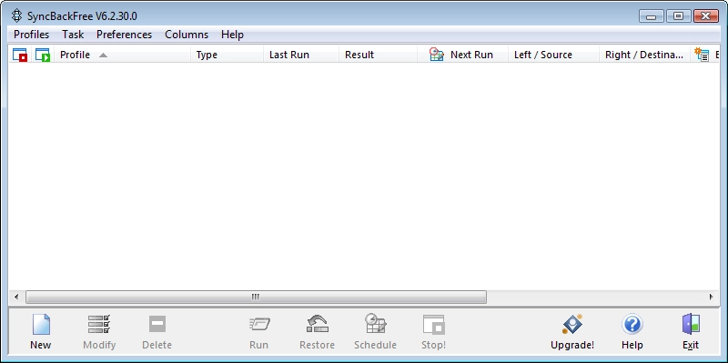
Task: Maximize the SyncBackFree window
Action: 678,16
